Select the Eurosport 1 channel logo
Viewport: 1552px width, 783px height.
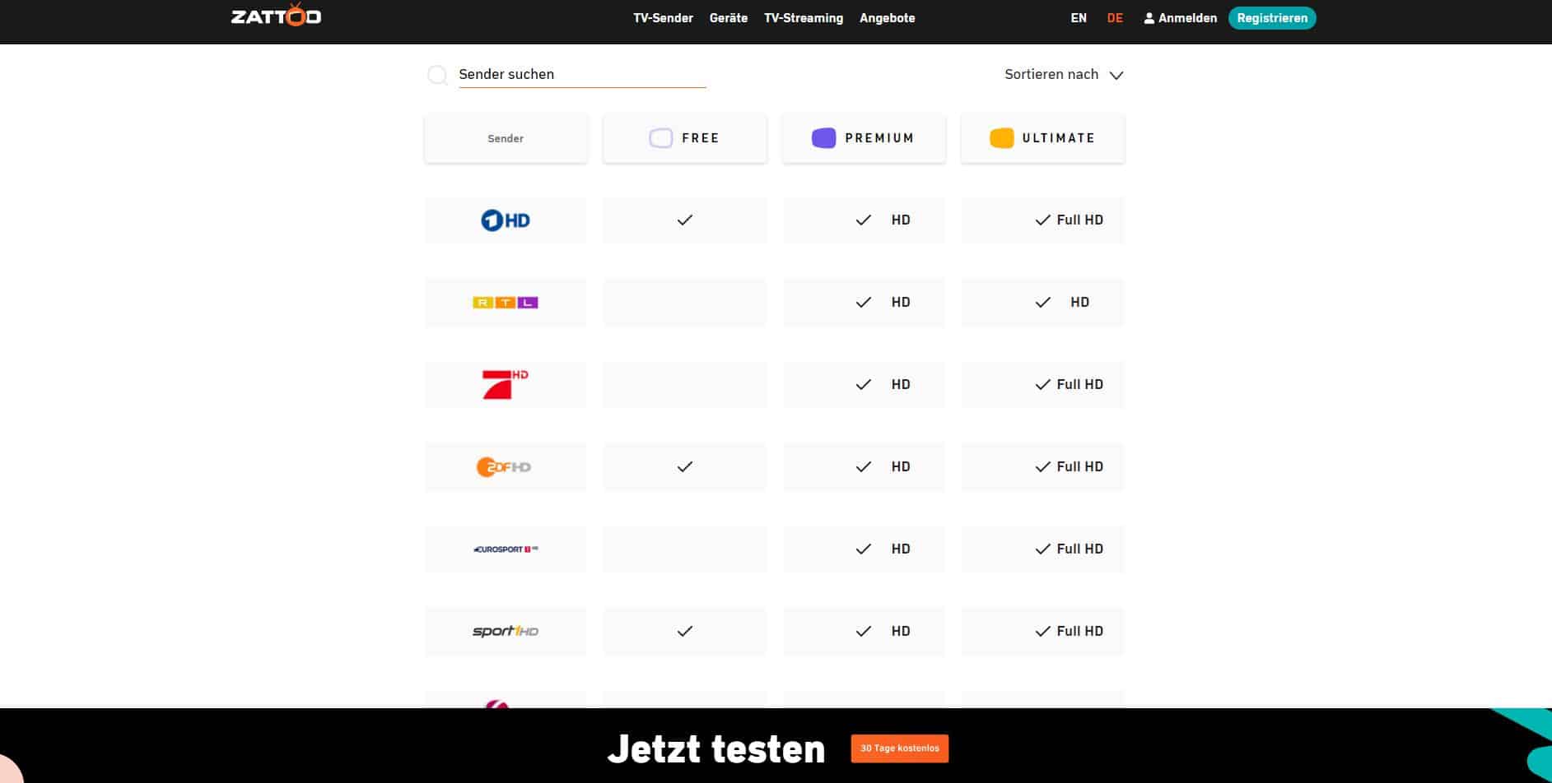pyautogui.click(x=506, y=549)
